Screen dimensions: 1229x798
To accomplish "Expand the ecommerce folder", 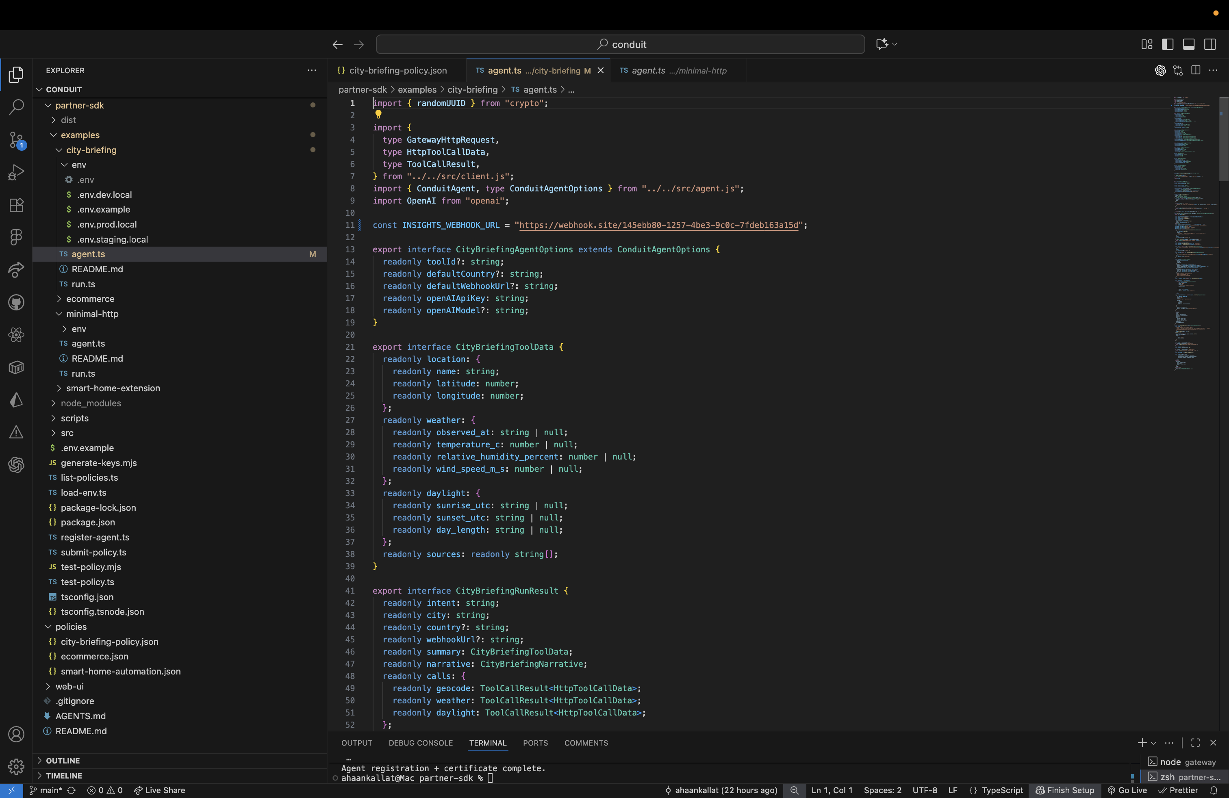I will 90,299.
